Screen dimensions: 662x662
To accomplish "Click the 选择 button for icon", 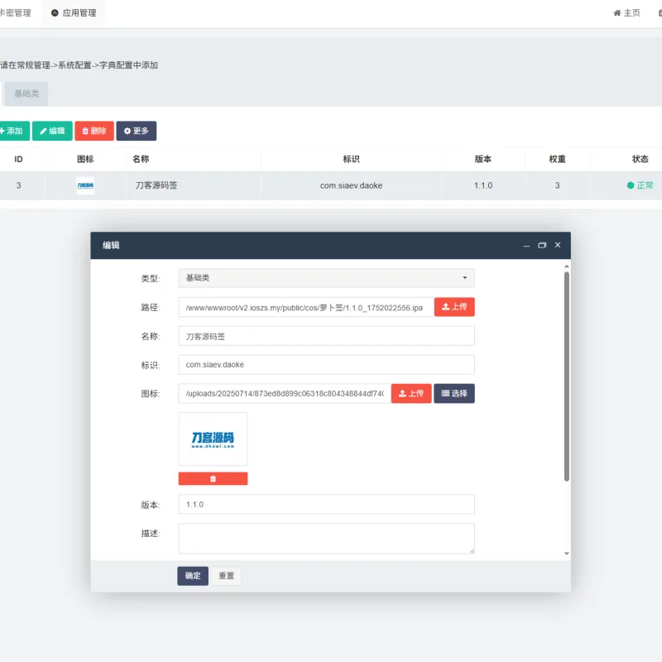I will point(454,394).
